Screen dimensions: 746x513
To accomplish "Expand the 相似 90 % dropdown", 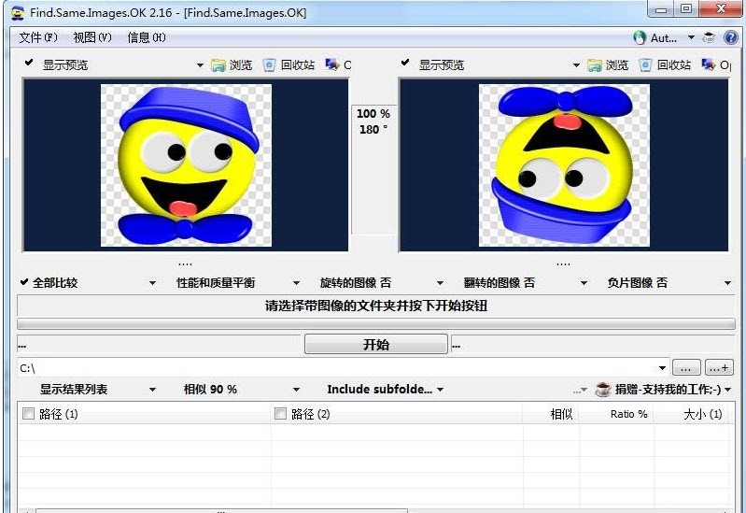I will (x=296, y=390).
